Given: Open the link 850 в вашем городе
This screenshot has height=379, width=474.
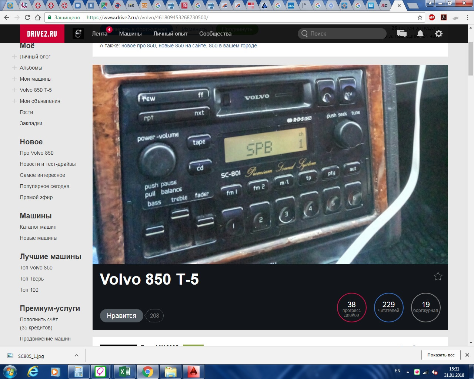Looking at the screenshot, I should (233, 46).
